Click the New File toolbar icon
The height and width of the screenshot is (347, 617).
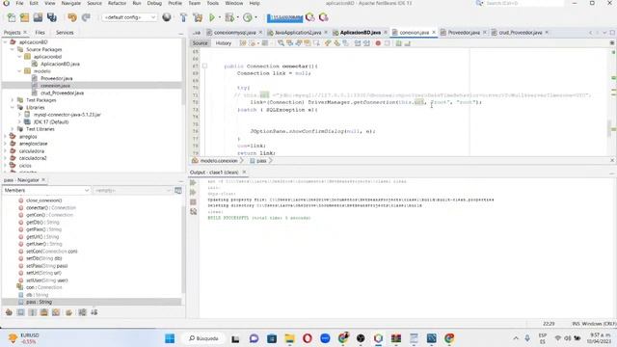click(x=12, y=17)
